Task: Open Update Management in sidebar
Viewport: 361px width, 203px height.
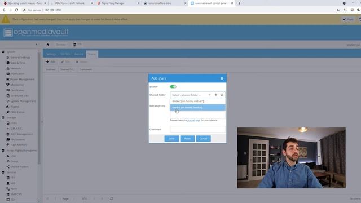Action: pos(23,101)
